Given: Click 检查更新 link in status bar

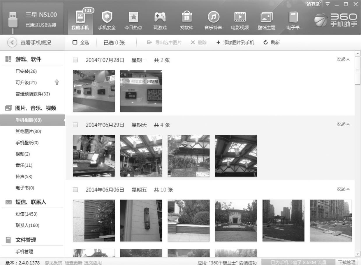Looking at the screenshot, I should (x=73, y=263).
